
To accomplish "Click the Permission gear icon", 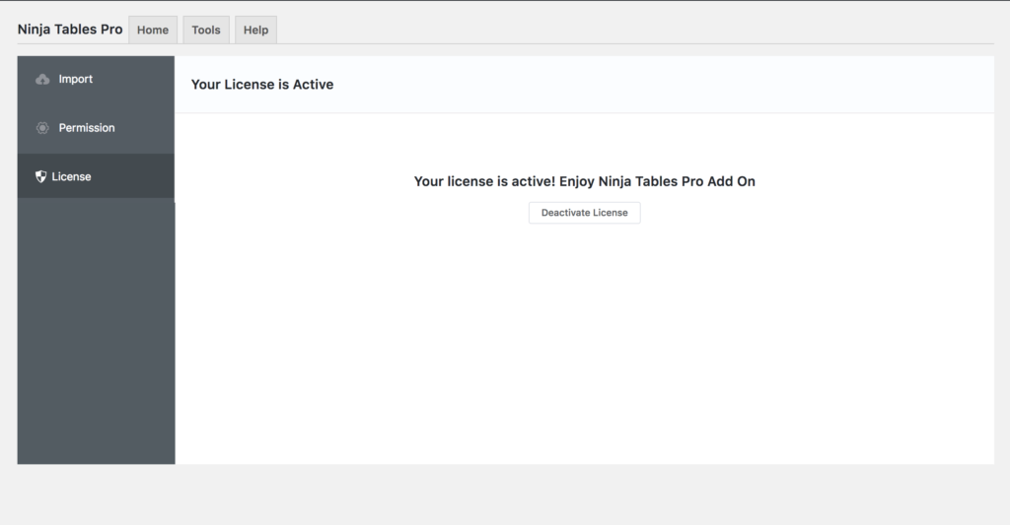I will [x=42, y=128].
